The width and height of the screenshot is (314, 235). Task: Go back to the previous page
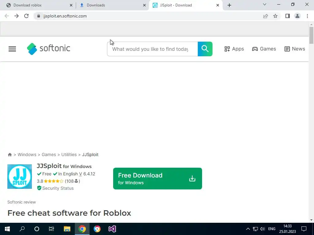(7, 16)
